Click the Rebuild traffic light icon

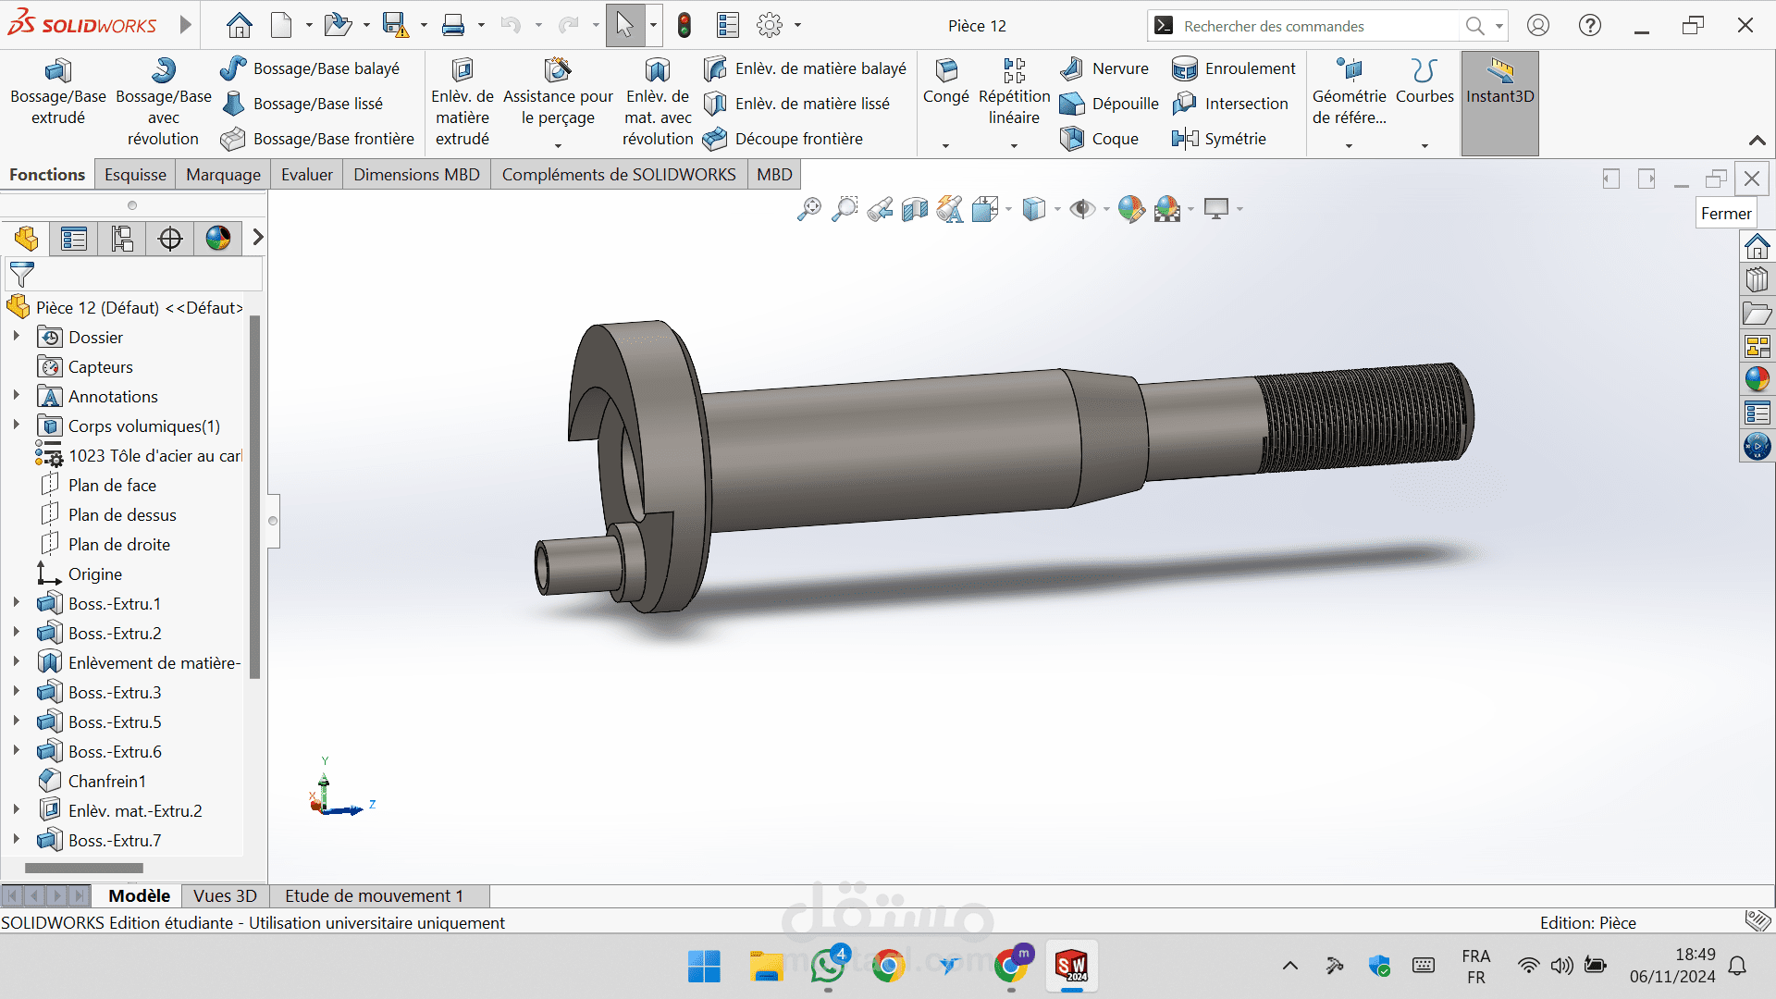pos(684,26)
